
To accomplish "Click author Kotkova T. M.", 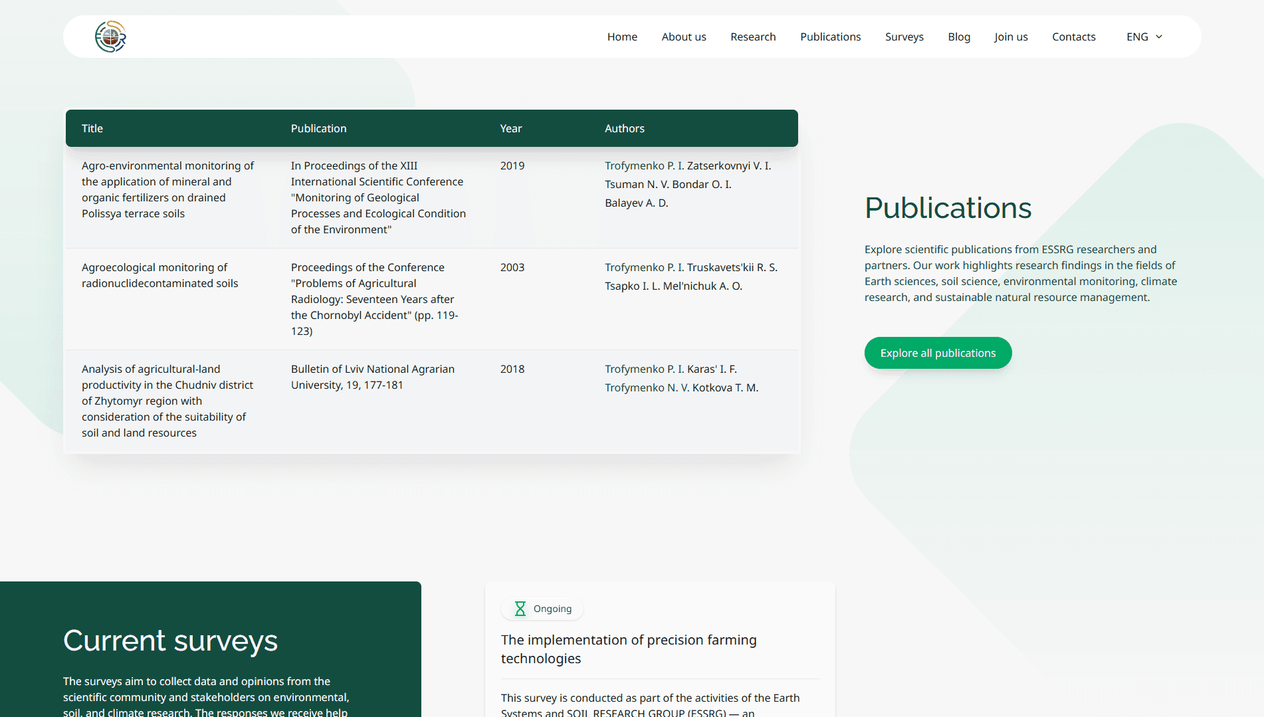I will [x=725, y=387].
